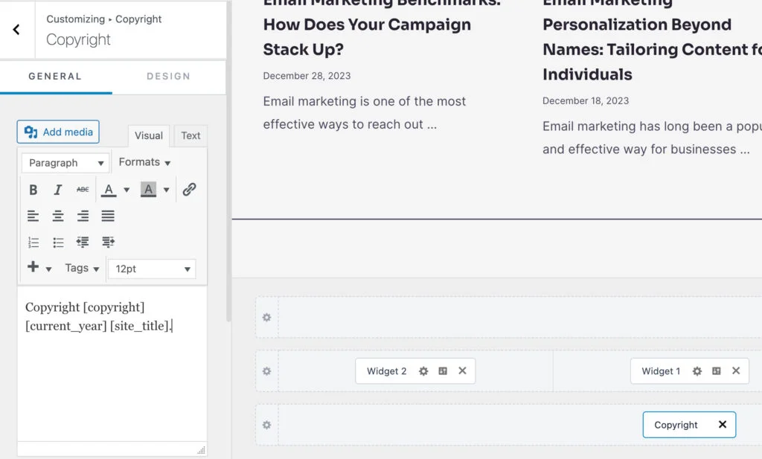Image resolution: width=762 pixels, height=459 pixels.
Task: Open Widget 1 layout icon
Action: [717, 371]
